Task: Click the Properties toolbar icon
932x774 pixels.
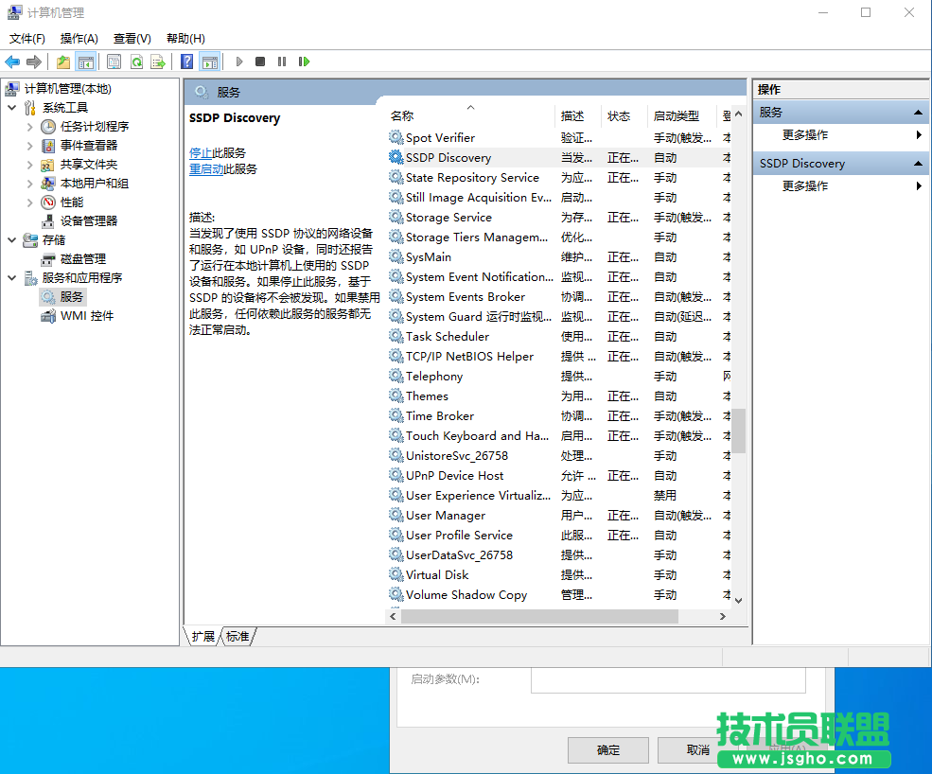Action: pos(114,62)
